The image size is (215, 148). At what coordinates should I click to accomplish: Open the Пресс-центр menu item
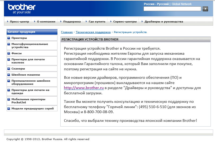(20, 21)
